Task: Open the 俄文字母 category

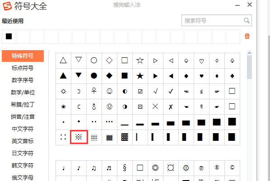Action: [x=23, y=177]
